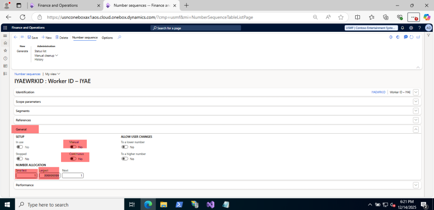This screenshot has width=434, height=210.
Task: Open the Manual cleanup dropdown
Action: pyautogui.click(x=46, y=55)
